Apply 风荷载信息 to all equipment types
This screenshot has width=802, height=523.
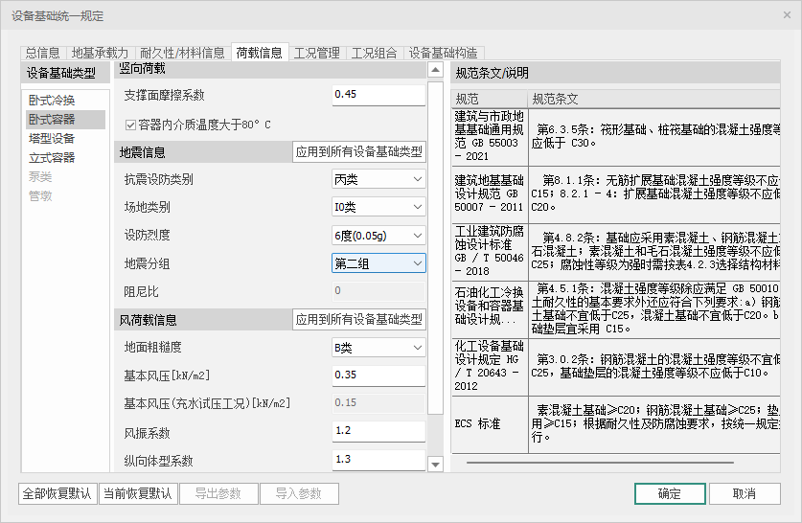click(359, 320)
